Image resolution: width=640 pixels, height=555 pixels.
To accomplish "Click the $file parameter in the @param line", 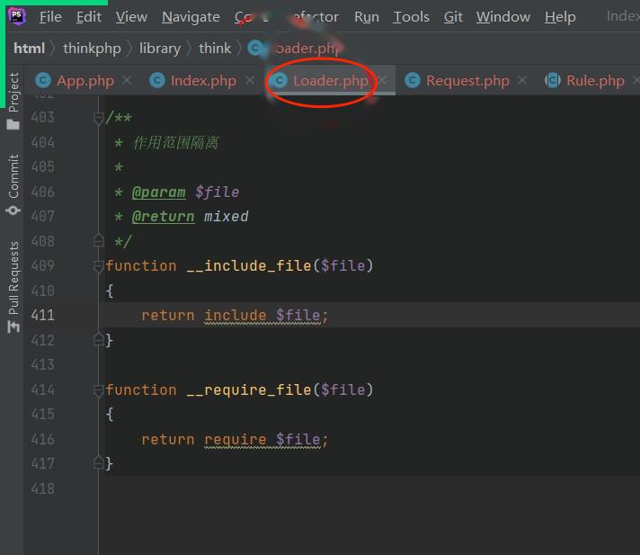I will [218, 192].
